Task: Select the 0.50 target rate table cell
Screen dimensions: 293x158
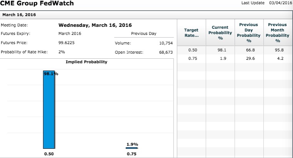Action: pos(191,50)
